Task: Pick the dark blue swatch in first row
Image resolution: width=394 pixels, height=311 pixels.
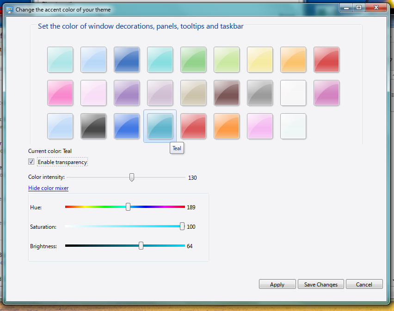Action: 127,60
